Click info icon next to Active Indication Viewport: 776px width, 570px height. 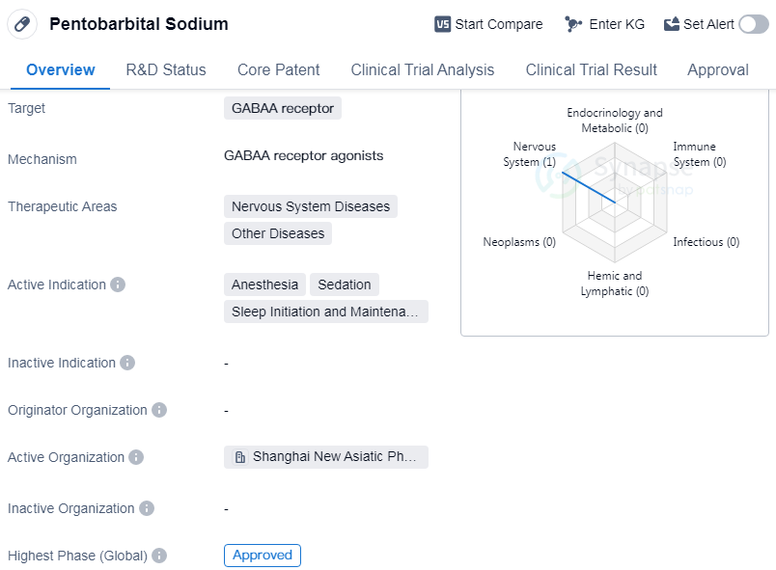118,285
